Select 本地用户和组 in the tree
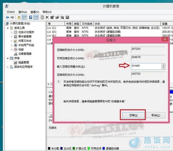The image size is (173, 151). tap(26, 45)
